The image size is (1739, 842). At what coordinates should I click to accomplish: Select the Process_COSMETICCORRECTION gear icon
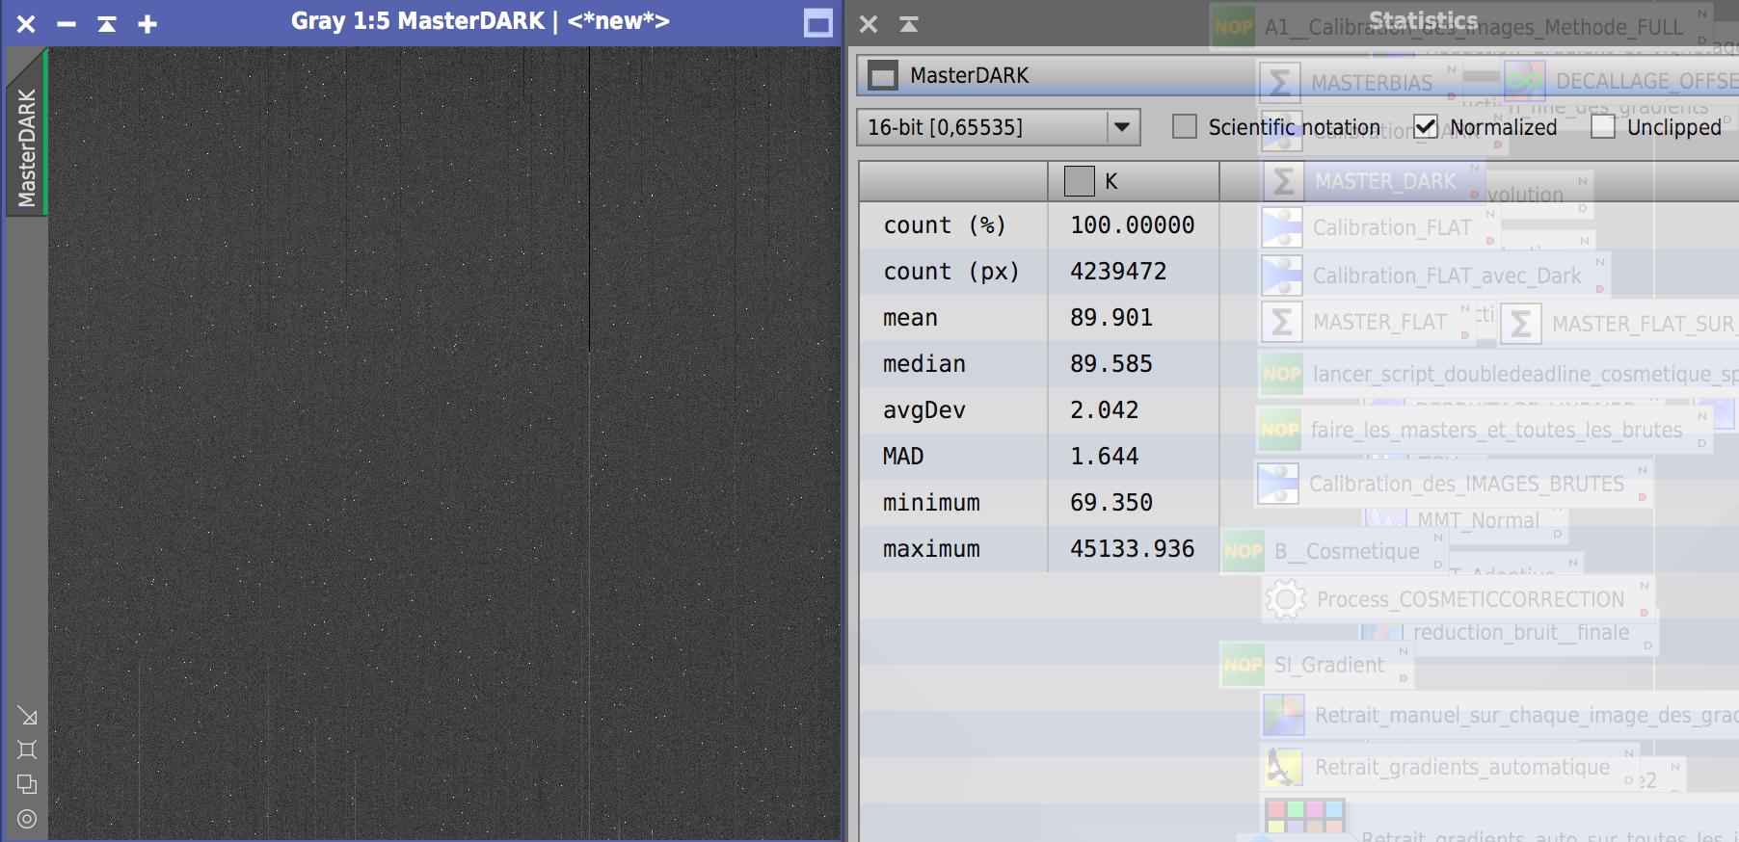click(1286, 599)
